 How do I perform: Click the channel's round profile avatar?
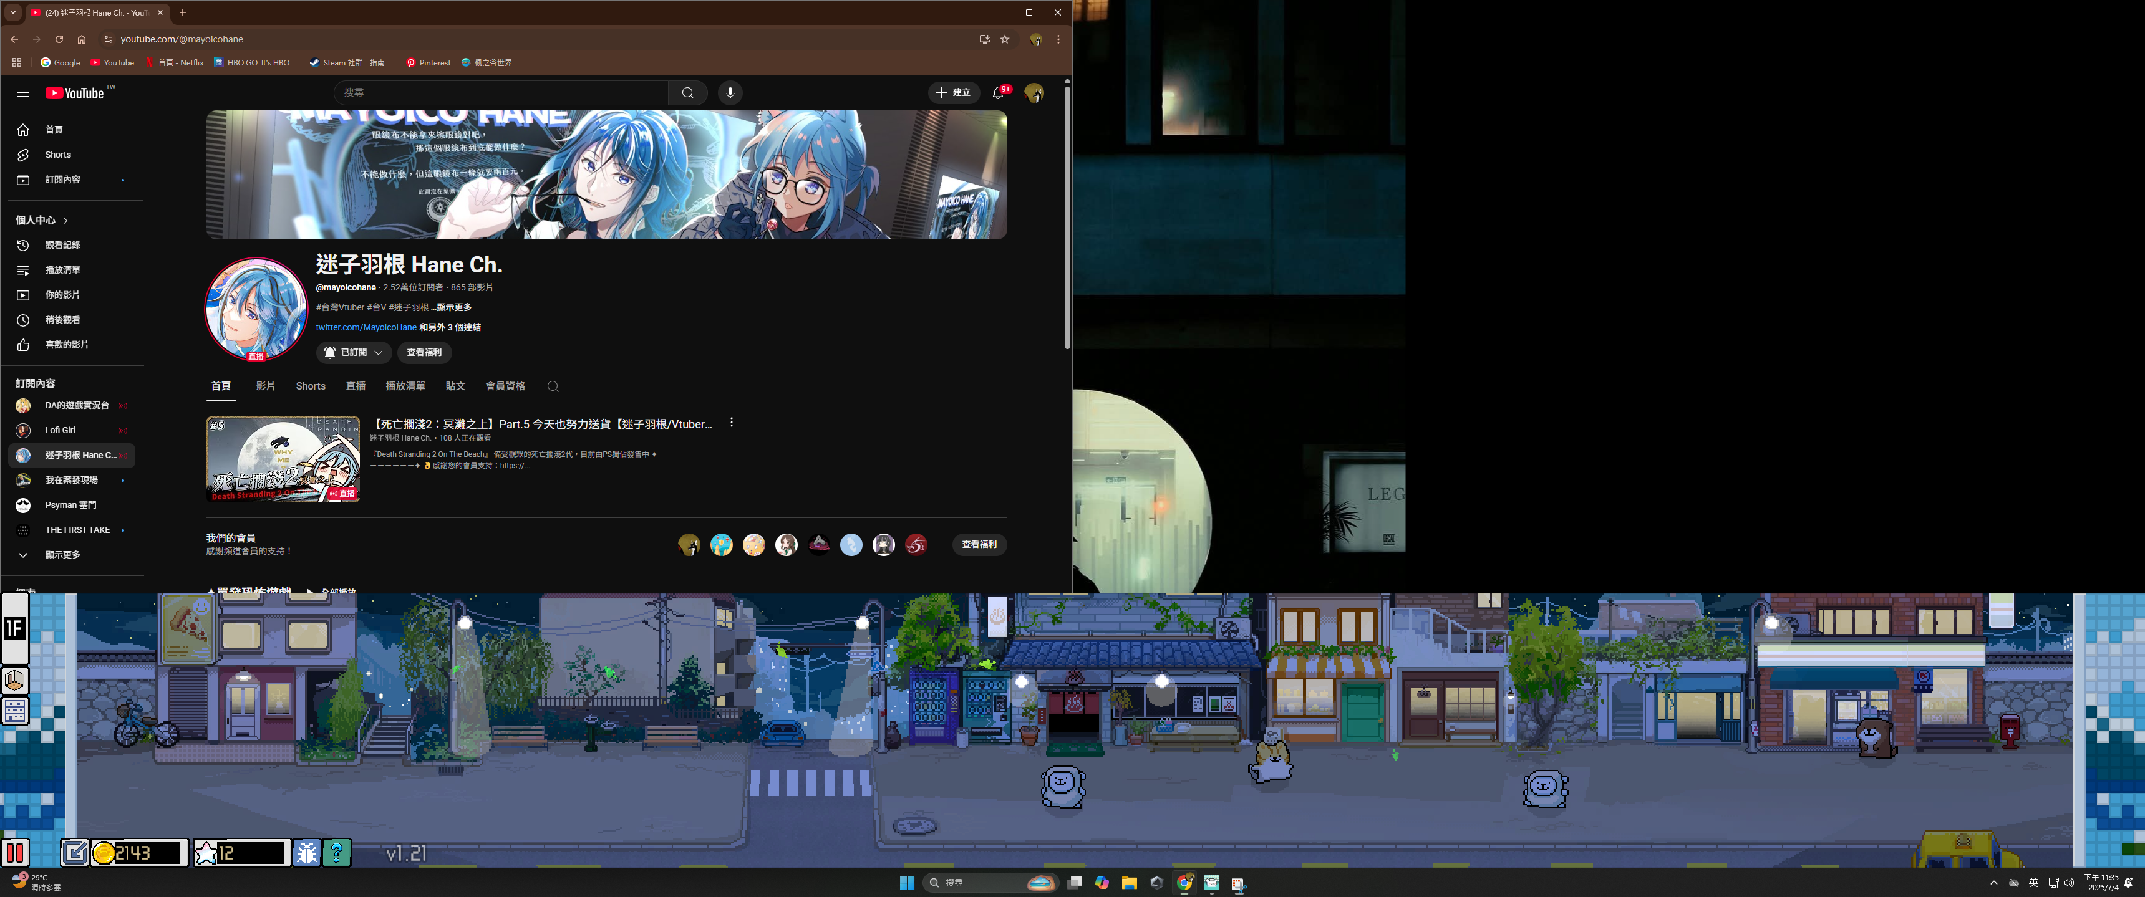(x=256, y=309)
